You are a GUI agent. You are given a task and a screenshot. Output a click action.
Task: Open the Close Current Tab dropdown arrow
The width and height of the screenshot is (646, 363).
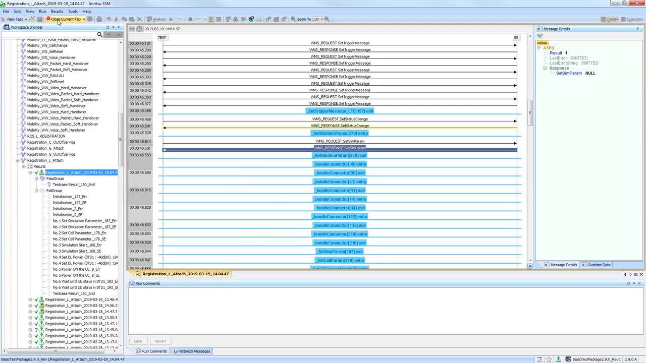tap(83, 19)
